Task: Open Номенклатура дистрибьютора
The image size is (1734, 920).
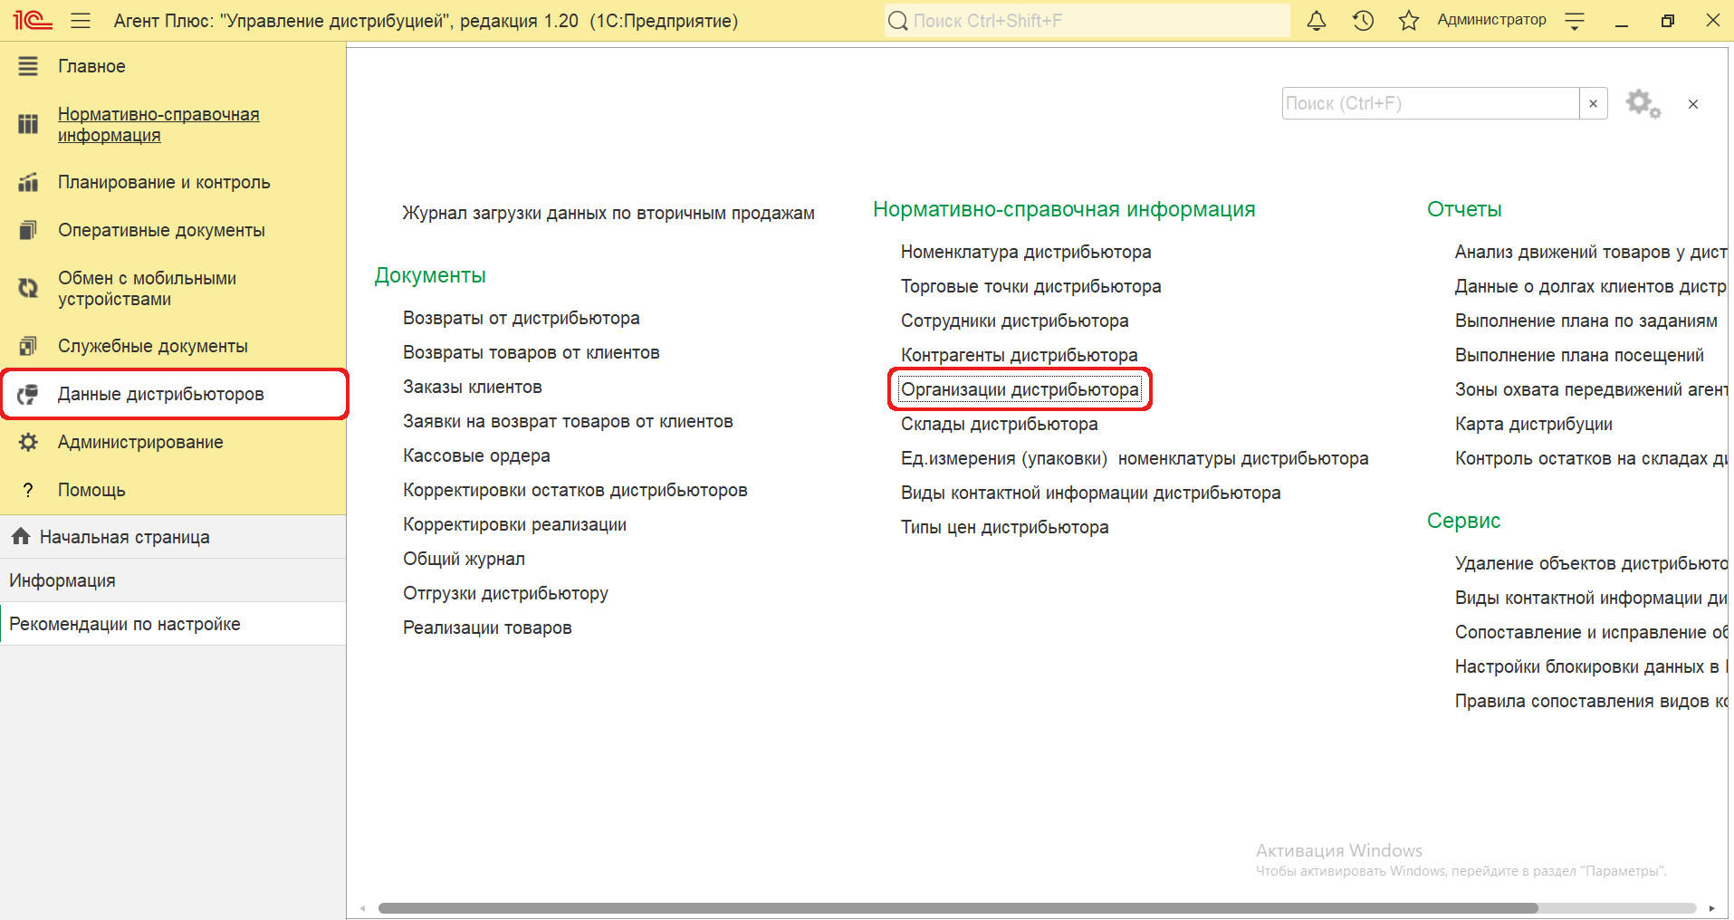Action: tap(1026, 252)
